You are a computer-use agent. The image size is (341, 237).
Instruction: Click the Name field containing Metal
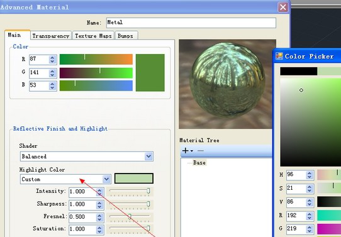[x=191, y=23]
